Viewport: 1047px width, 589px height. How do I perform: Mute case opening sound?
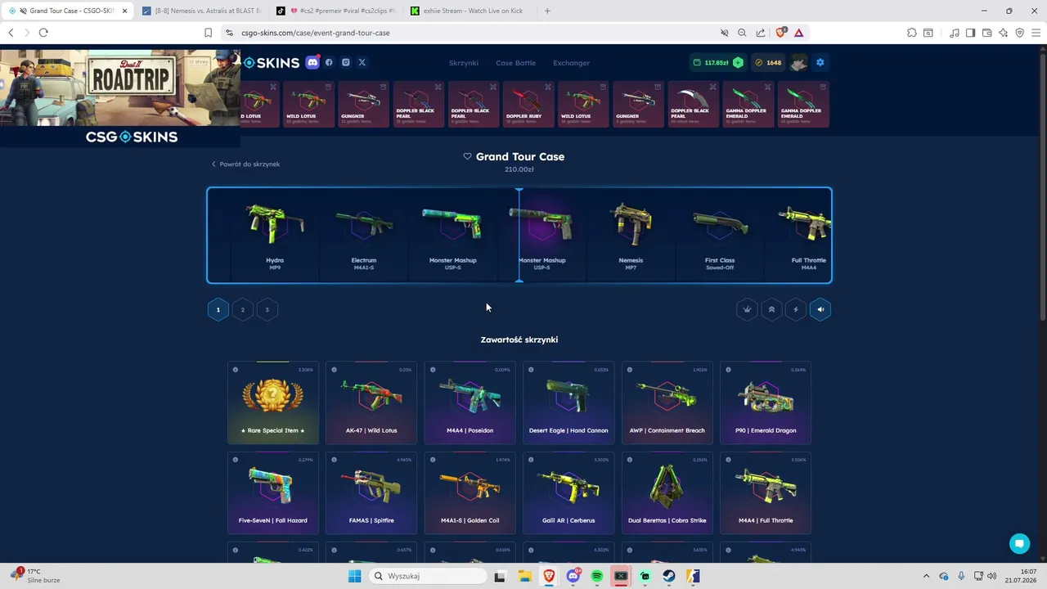click(x=820, y=309)
